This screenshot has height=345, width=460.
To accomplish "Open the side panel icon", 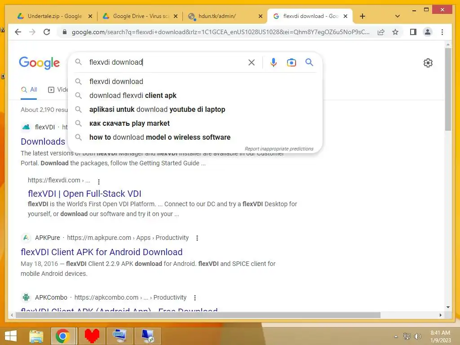I will pyautogui.click(x=413, y=32).
